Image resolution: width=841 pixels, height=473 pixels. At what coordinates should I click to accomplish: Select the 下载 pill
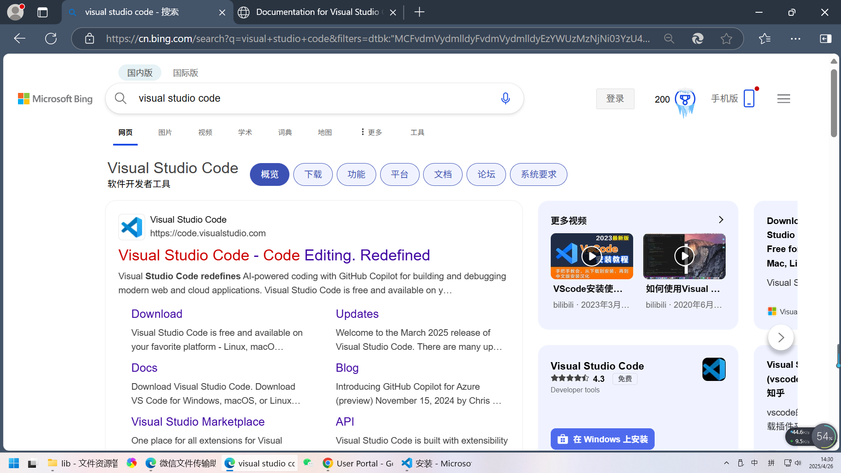pyautogui.click(x=313, y=174)
